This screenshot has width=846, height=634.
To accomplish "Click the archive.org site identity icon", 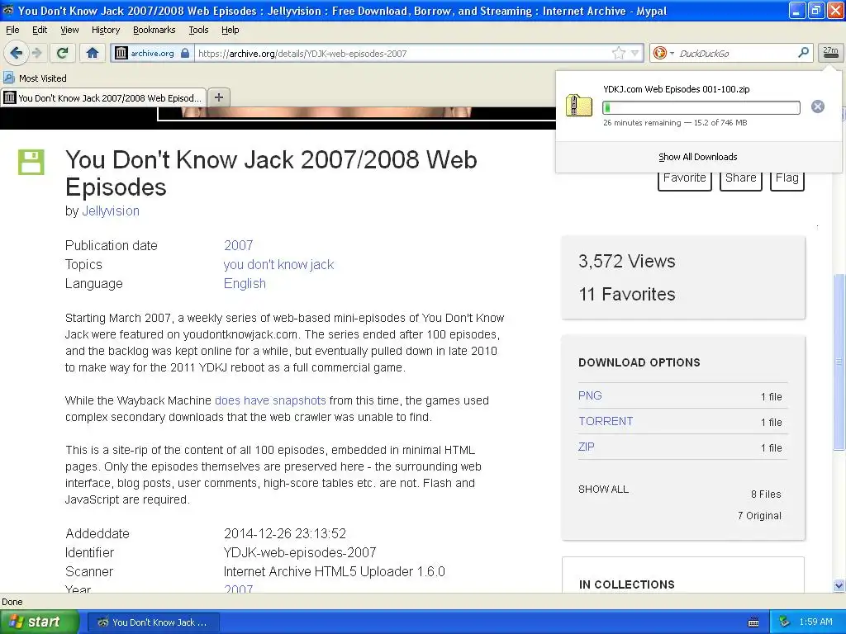I will tap(121, 53).
